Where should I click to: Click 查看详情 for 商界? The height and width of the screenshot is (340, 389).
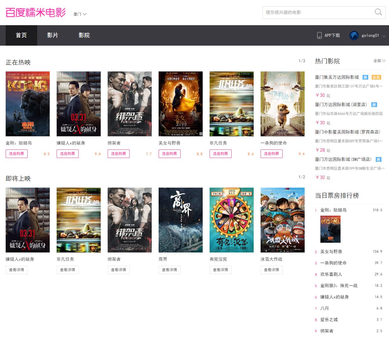click(170, 270)
